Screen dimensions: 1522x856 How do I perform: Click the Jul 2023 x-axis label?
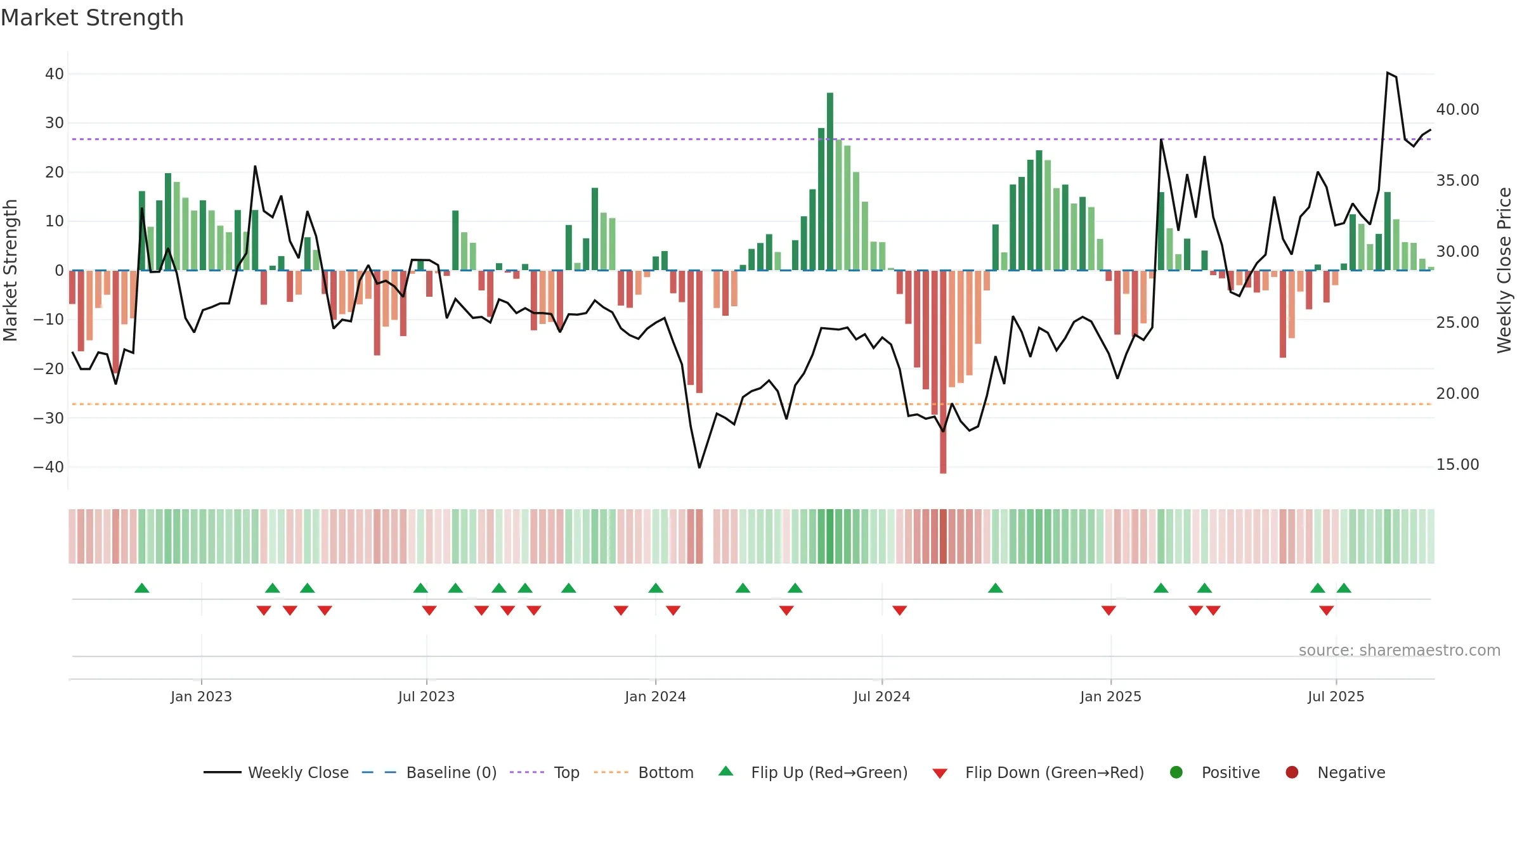(x=427, y=697)
